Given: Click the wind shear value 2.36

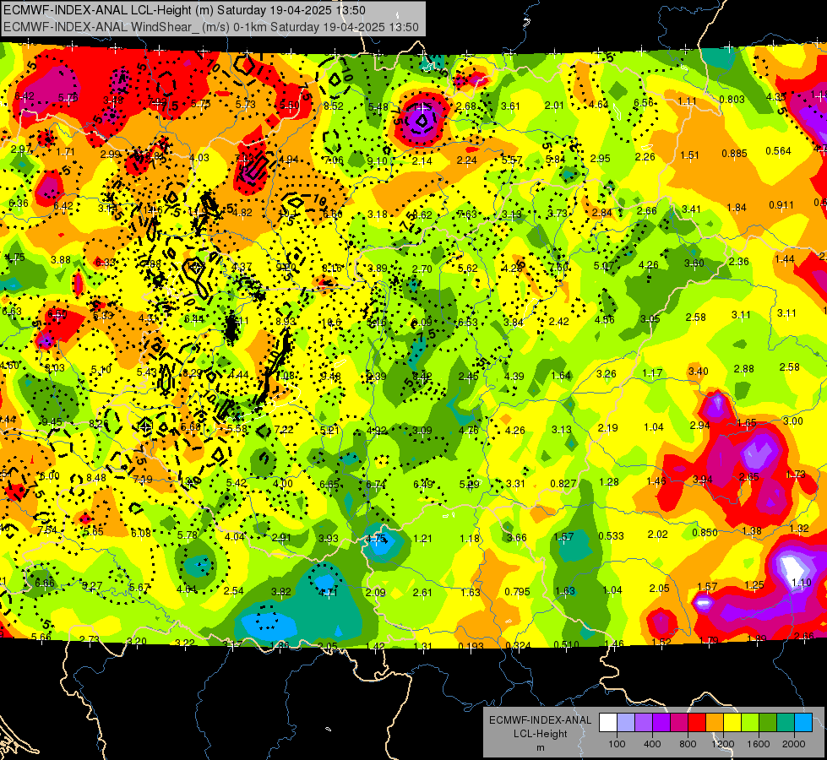Looking at the screenshot, I should point(739,261).
